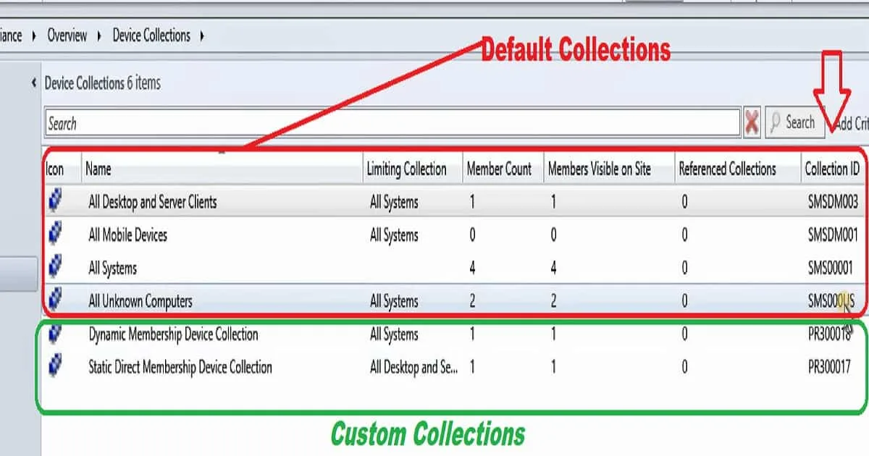Image resolution: width=869 pixels, height=456 pixels.
Task: Click the Dynamic Membership Device Collection icon
Action: (x=55, y=334)
